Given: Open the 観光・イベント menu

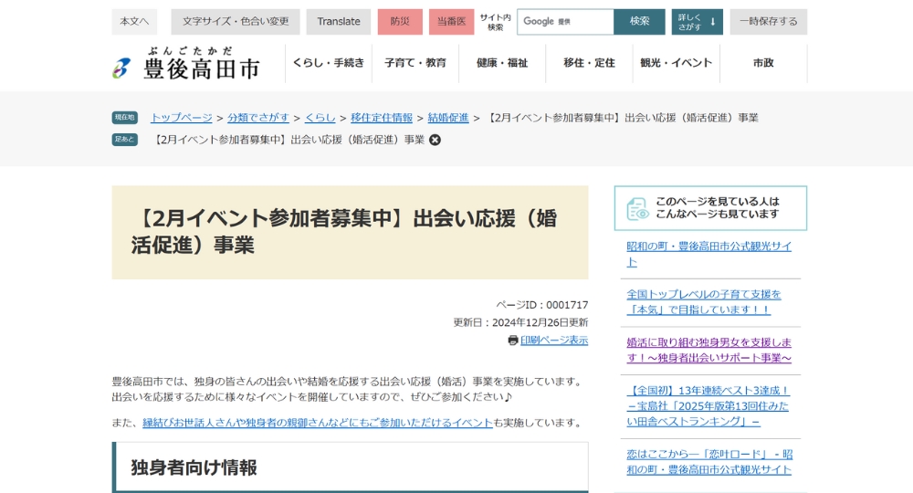Looking at the screenshot, I should coord(676,63).
